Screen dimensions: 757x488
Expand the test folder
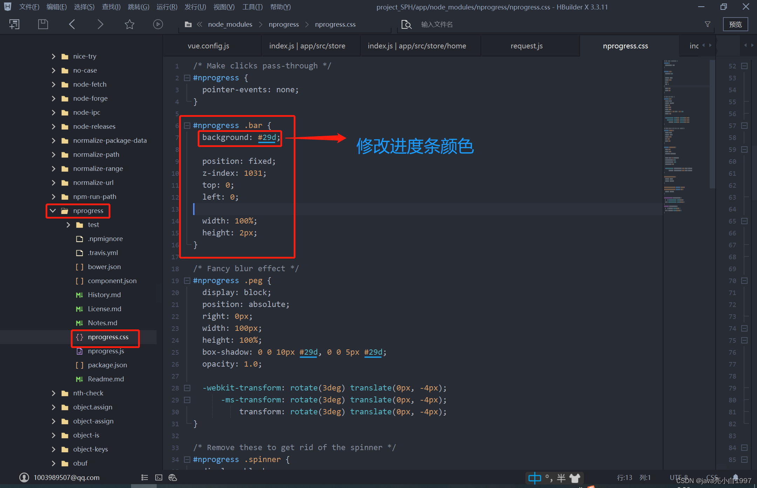tap(68, 225)
